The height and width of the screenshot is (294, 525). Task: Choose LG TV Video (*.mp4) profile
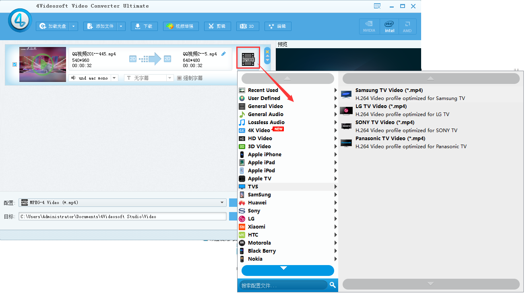[x=431, y=110]
